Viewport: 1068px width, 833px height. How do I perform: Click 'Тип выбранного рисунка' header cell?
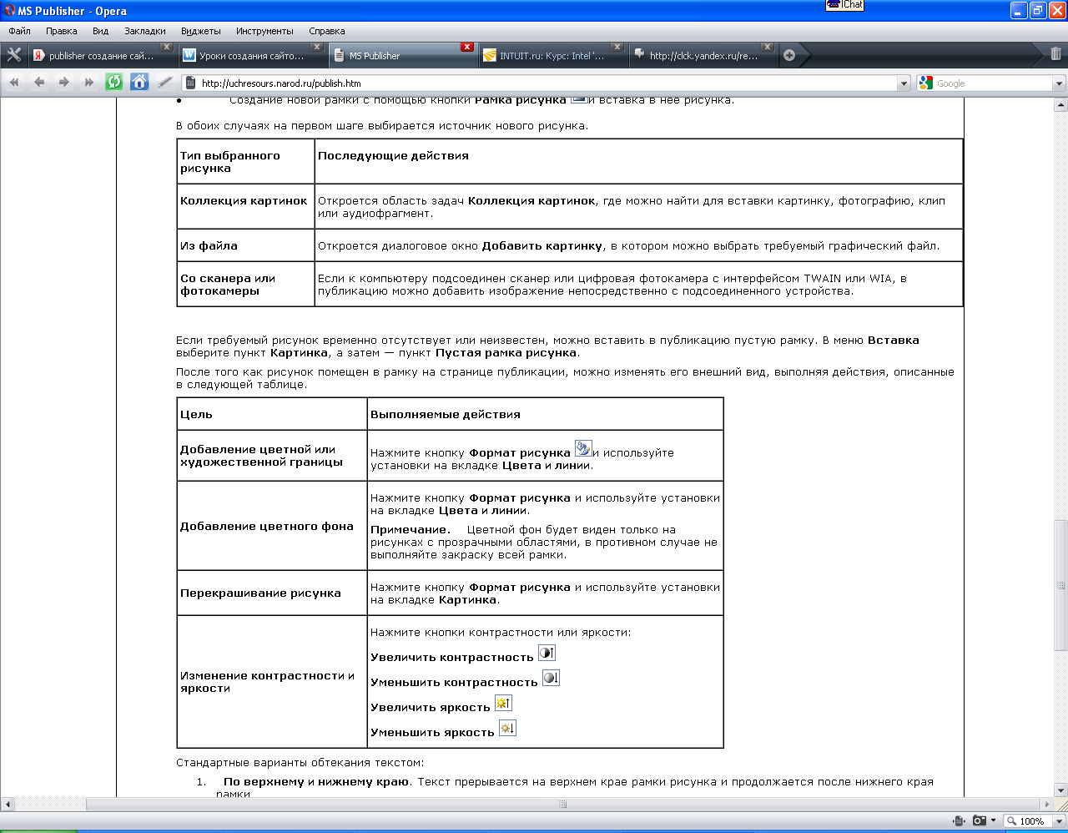pos(246,161)
